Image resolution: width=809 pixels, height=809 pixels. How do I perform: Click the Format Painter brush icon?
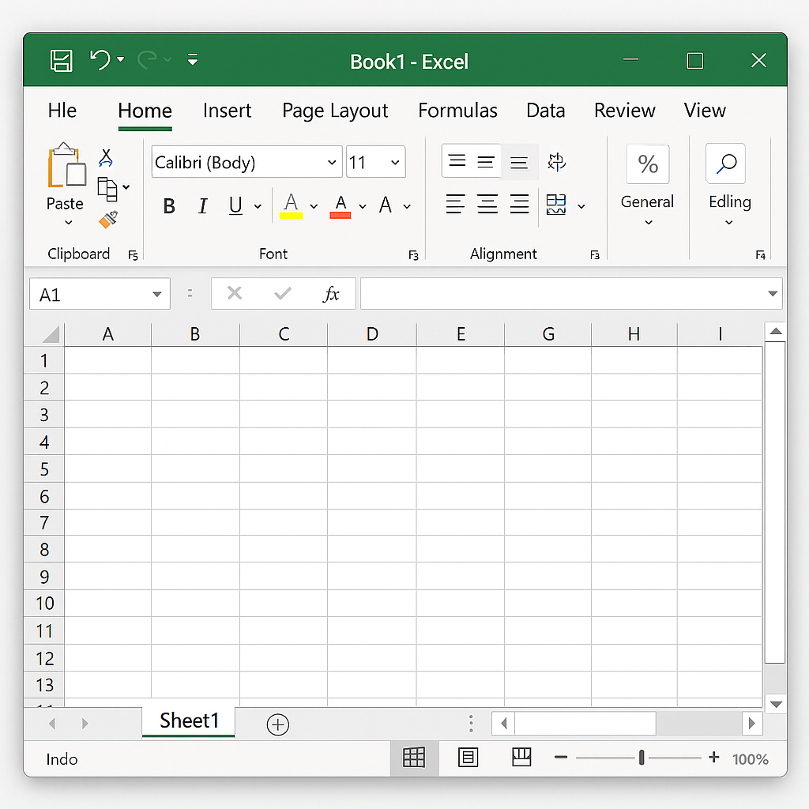[108, 220]
